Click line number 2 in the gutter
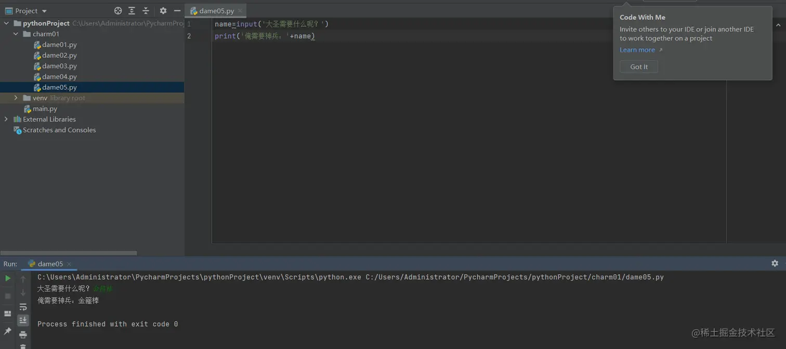Screen dimensions: 786x349 189,36
